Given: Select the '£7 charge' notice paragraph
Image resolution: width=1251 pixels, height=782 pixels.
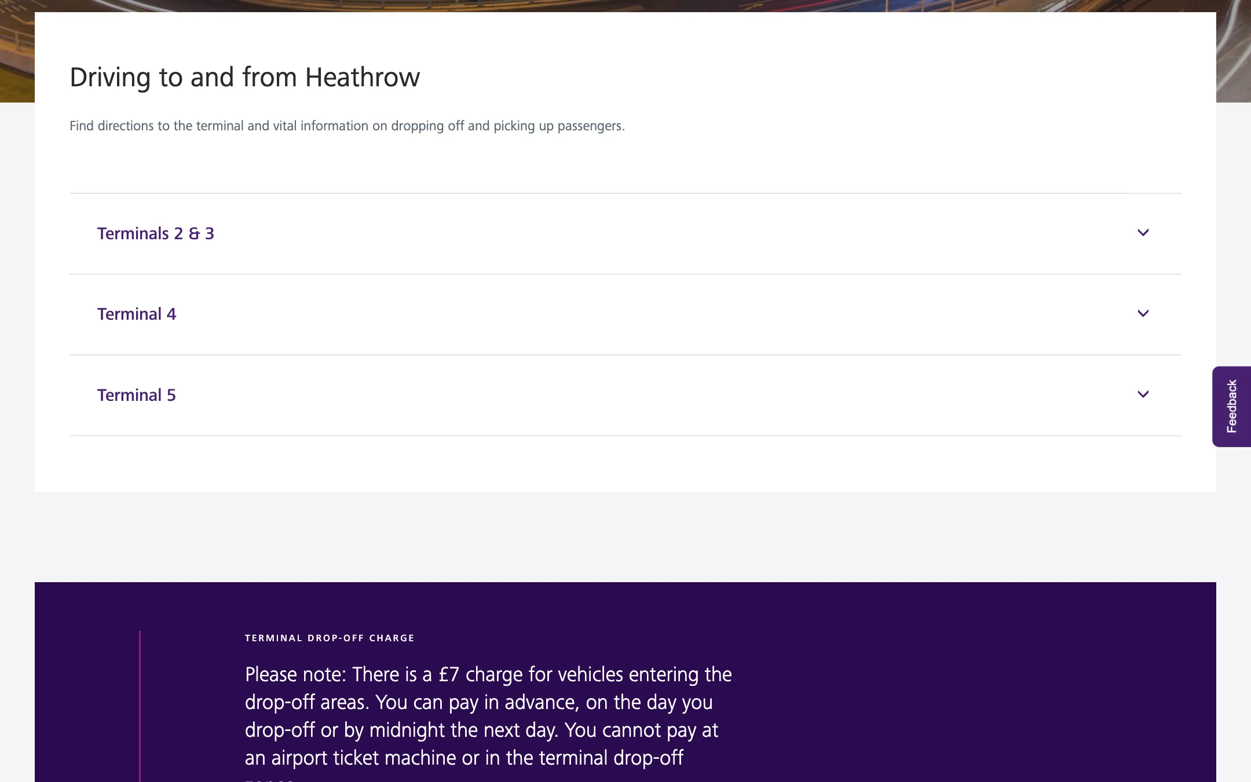Looking at the screenshot, I should (x=488, y=723).
